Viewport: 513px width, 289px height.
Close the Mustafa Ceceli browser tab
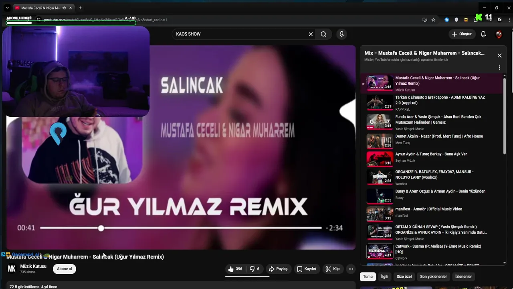pos(71,8)
